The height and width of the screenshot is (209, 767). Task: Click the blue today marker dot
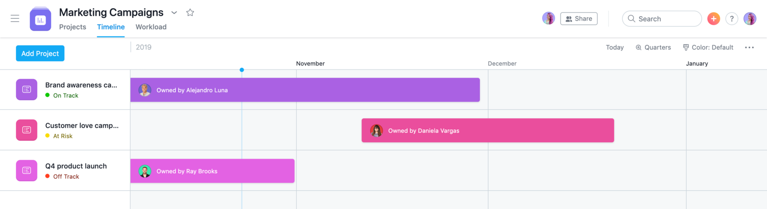point(242,70)
